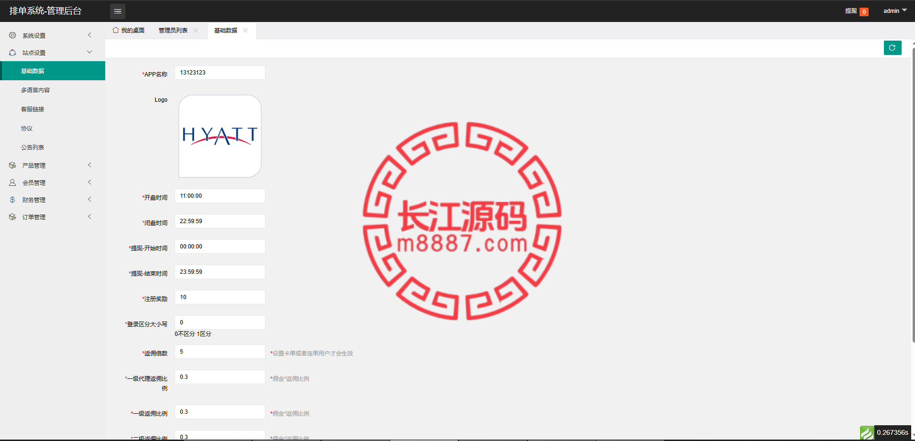Click the home icon on 我的桌面 tab
Screen dimensions: 915x441
pyautogui.click(x=116, y=30)
